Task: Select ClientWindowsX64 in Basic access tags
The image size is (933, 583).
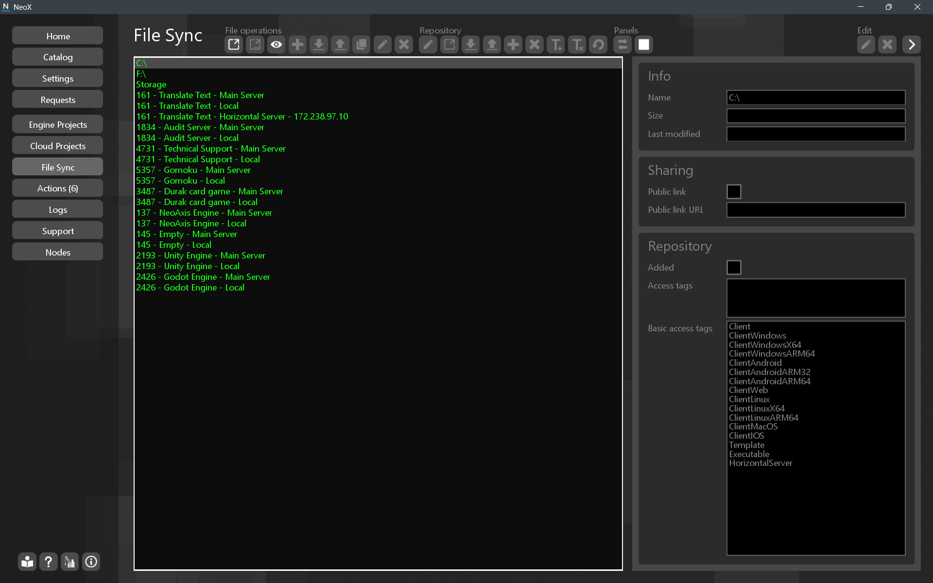Action: point(764,345)
